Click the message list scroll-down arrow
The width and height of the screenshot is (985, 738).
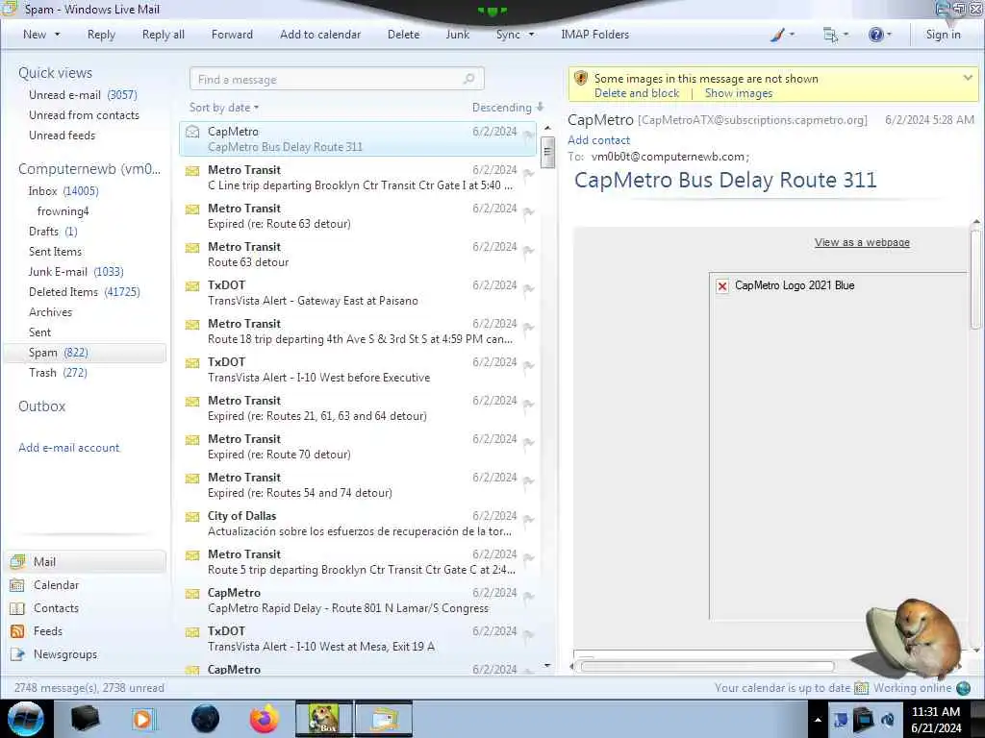pyautogui.click(x=547, y=665)
